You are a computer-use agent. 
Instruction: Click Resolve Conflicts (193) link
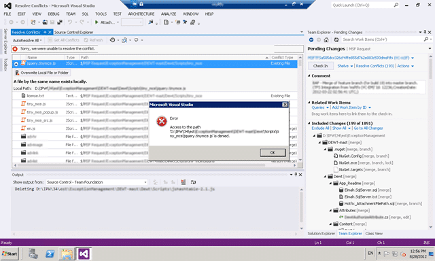point(375,66)
